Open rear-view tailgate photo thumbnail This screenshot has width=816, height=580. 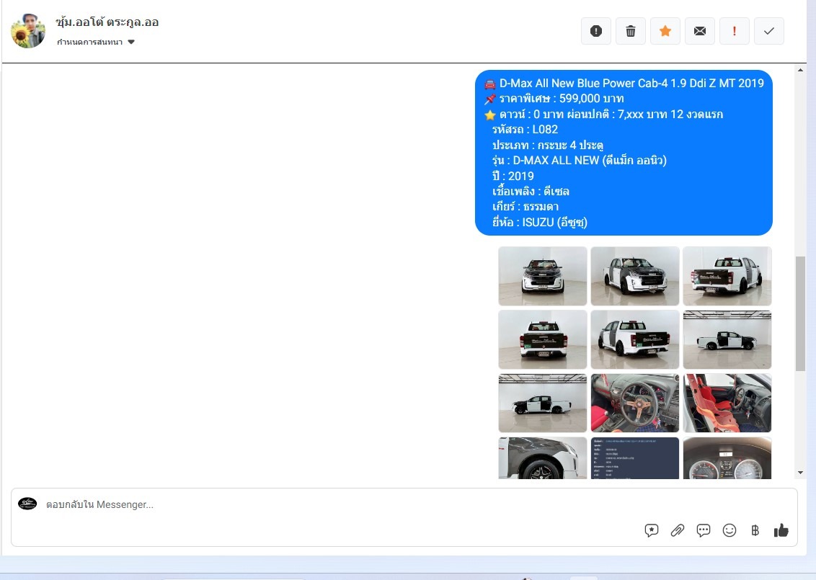[543, 339]
